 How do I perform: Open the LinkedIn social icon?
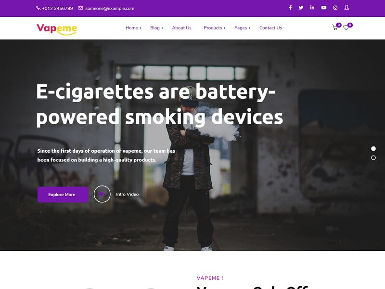click(312, 7)
